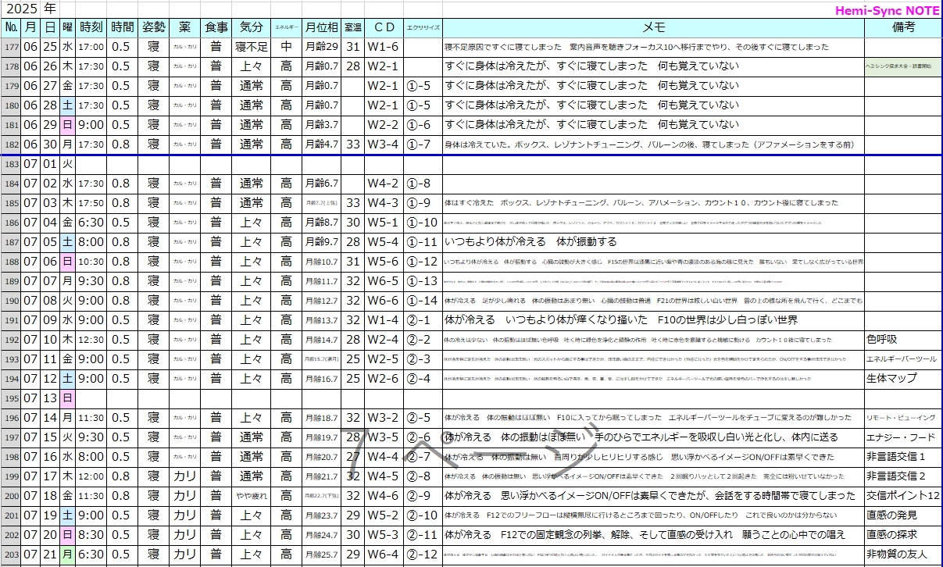Viewport: 943px width, 567px height.
Task: Click the 'W5-3' CD cell
Action: click(x=384, y=535)
